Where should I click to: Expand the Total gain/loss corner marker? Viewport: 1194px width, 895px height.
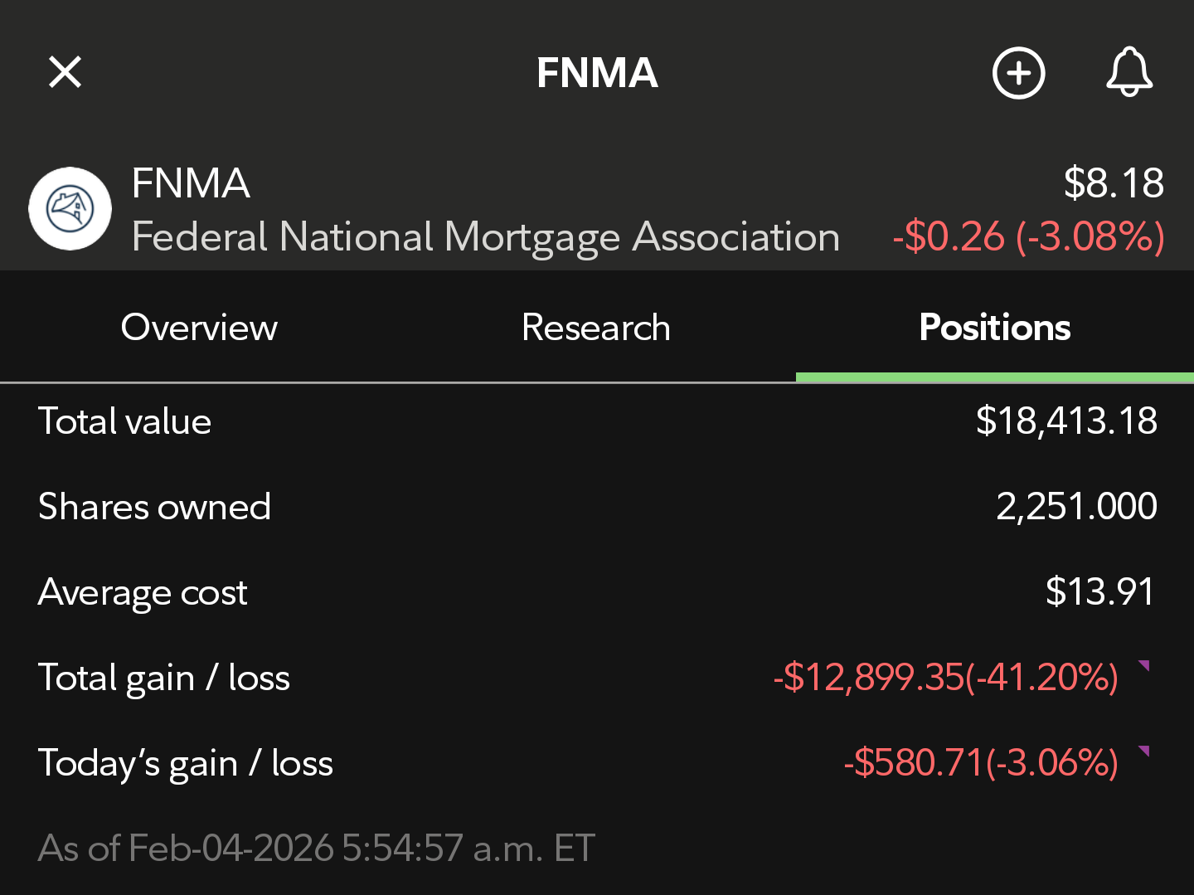tap(1144, 665)
